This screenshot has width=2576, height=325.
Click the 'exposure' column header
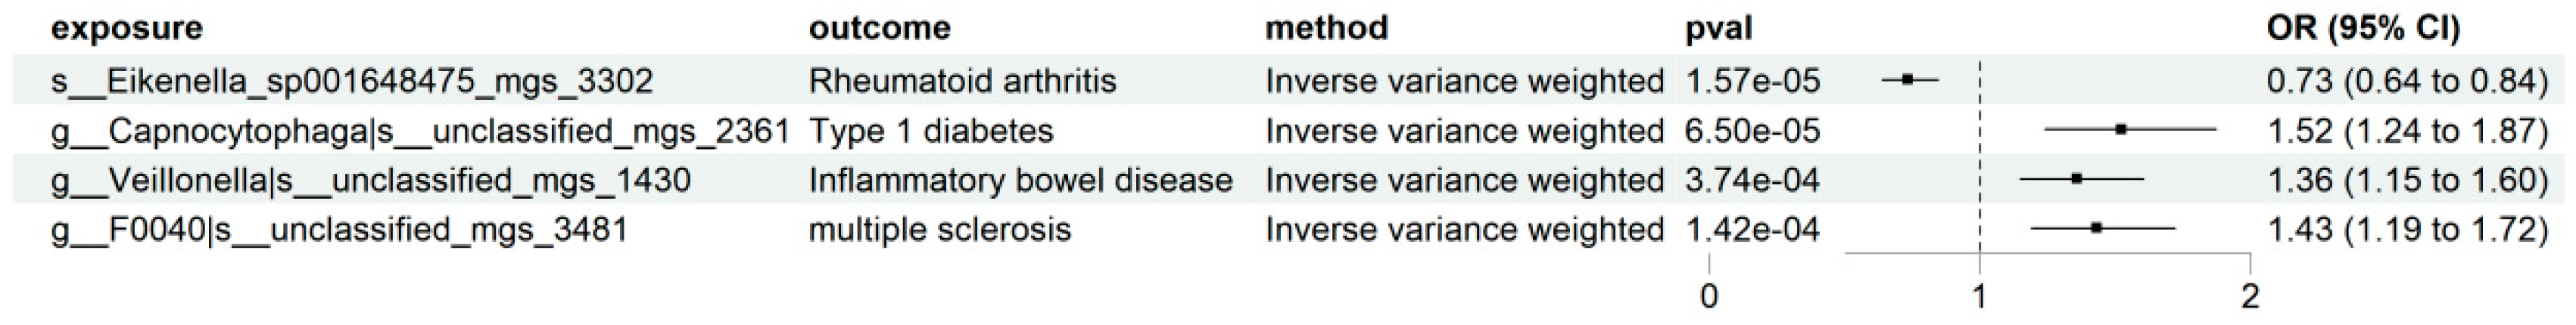[127, 28]
